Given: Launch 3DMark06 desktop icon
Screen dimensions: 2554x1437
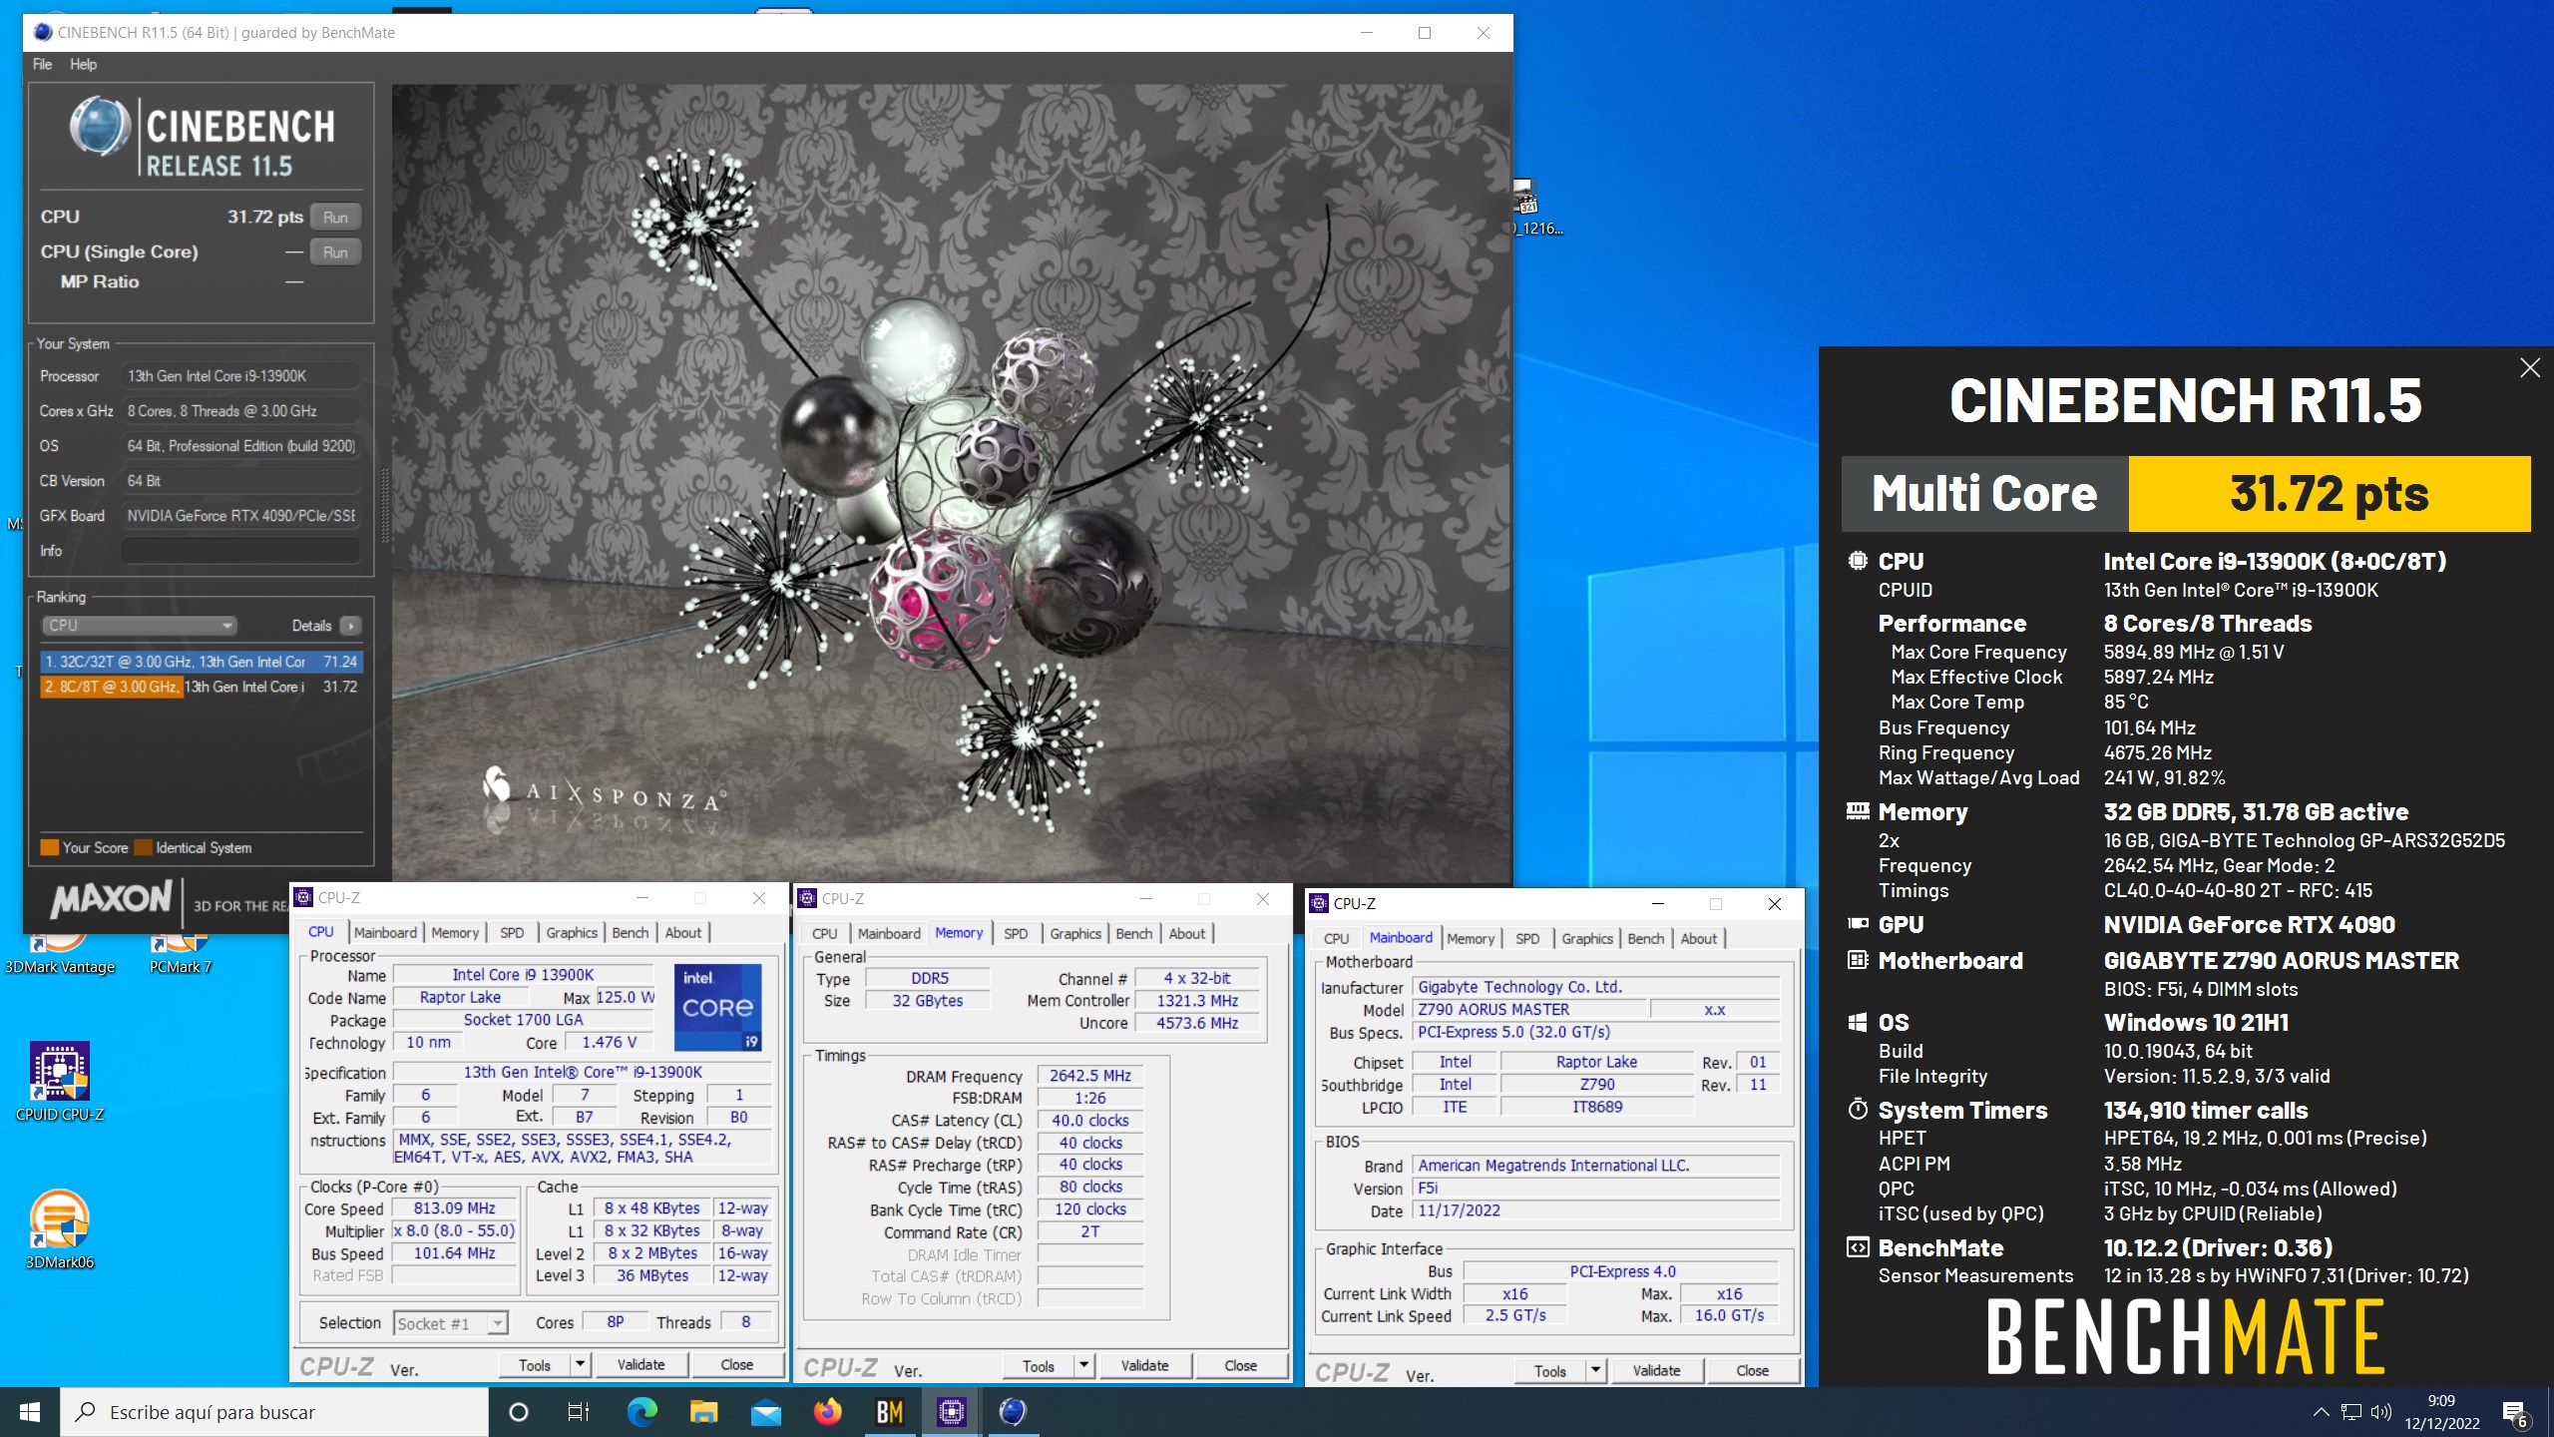Looking at the screenshot, I should coord(60,1229).
